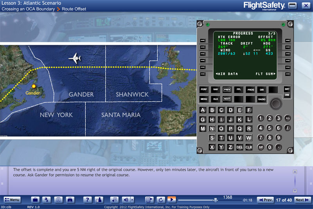The height and width of the screenshot is (209, 313).
Task: Click the binoculars search icon
Action: 70,200
